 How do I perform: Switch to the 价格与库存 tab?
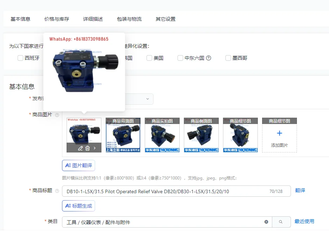coord(56,19)
